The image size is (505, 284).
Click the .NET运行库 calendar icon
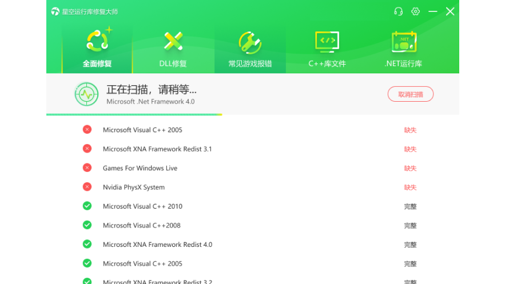[404, 42]
